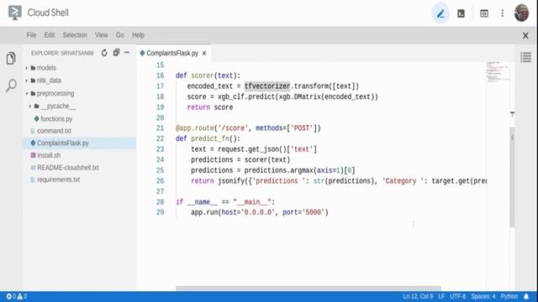Viewport: 538px width, 302px height.
Task: Click the scorer function definition name
Action: click(x=203, y=75)
